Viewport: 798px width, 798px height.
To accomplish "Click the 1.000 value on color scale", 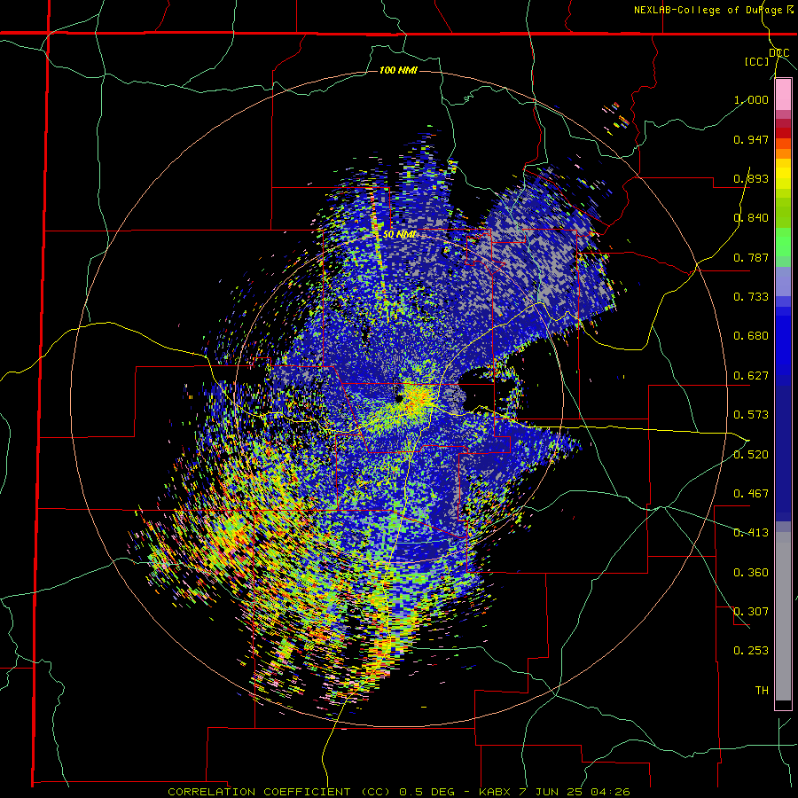I will [x=751, y=99].
